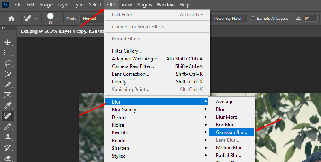Open the Select menu
The width and height of the screenshot is (321, 162).
tap(95, 5)
